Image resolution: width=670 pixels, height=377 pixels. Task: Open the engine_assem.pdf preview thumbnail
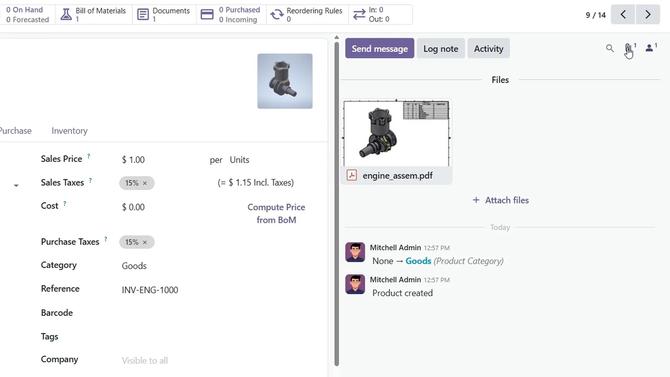point(397,133)
